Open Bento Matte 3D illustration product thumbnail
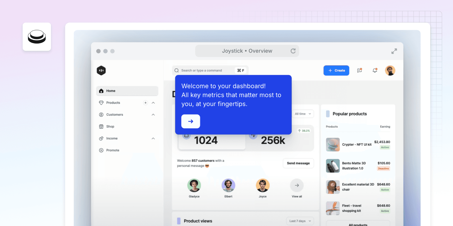The image size is (453, 226). tap(333, 166)
